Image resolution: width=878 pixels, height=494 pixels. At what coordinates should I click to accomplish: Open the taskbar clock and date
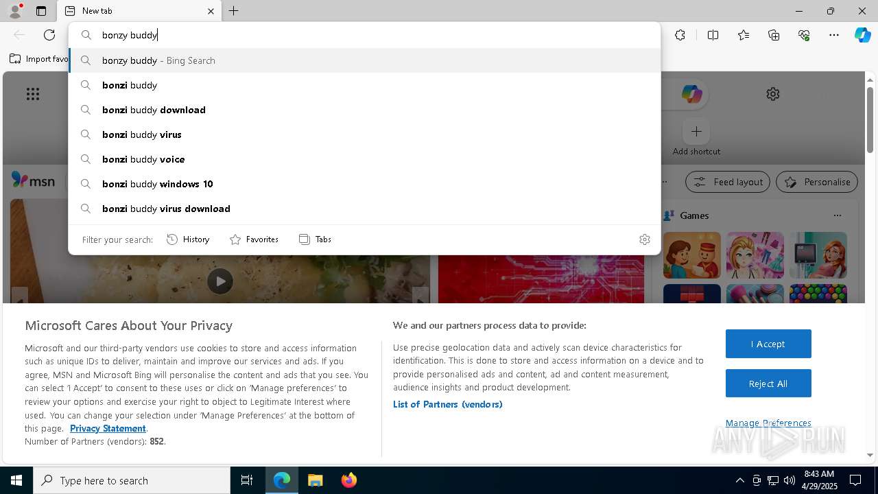tap(819, 480)
